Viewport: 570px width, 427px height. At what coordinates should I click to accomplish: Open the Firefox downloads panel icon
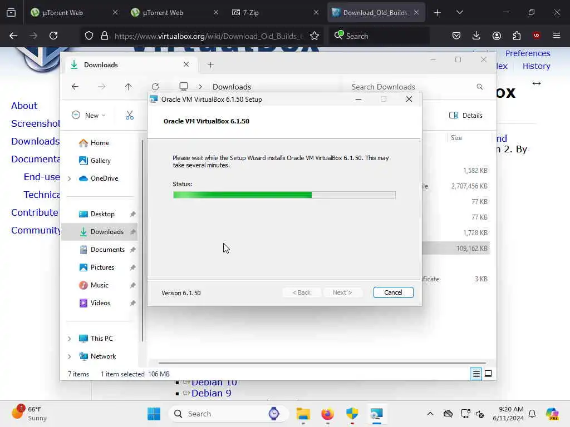[x=476, y=36]
